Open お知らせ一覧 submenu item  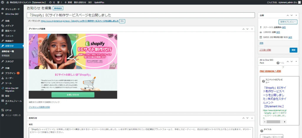tap(8, 52)
